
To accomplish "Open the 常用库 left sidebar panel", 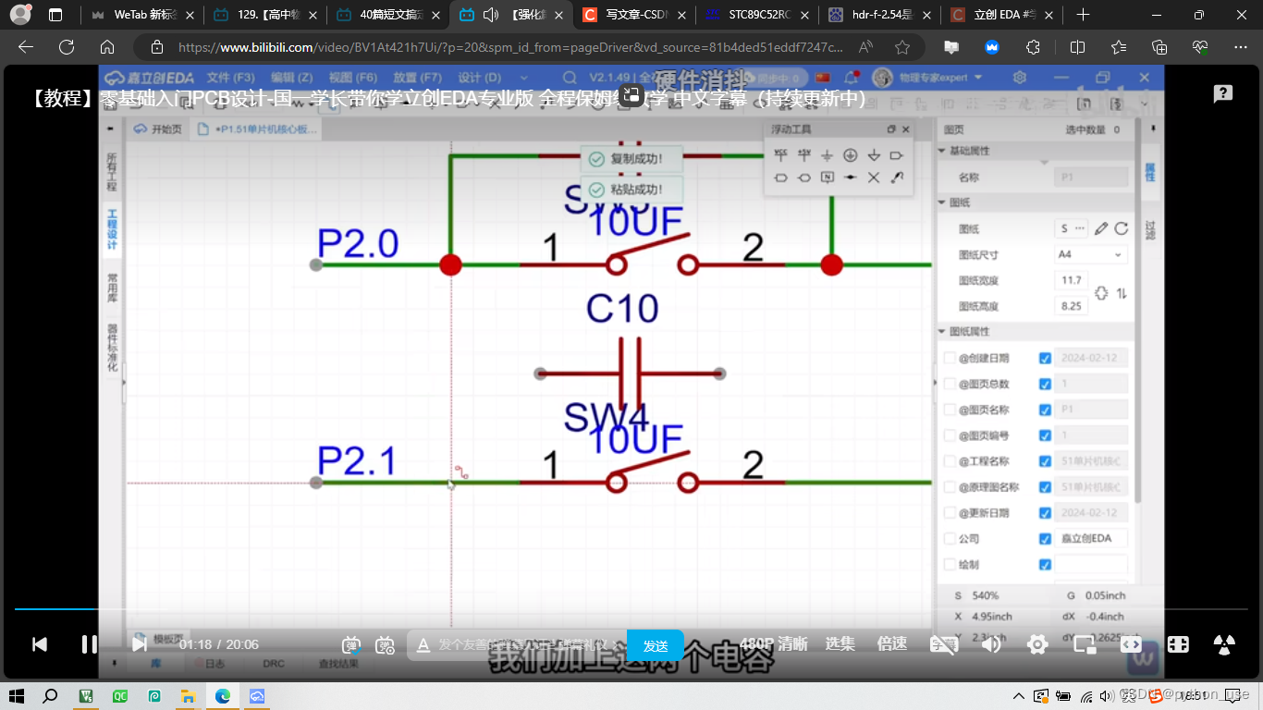I will pos(112,288).
